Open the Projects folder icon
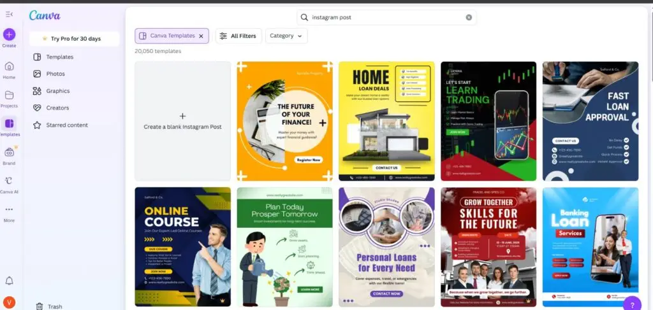 [9, 95]
